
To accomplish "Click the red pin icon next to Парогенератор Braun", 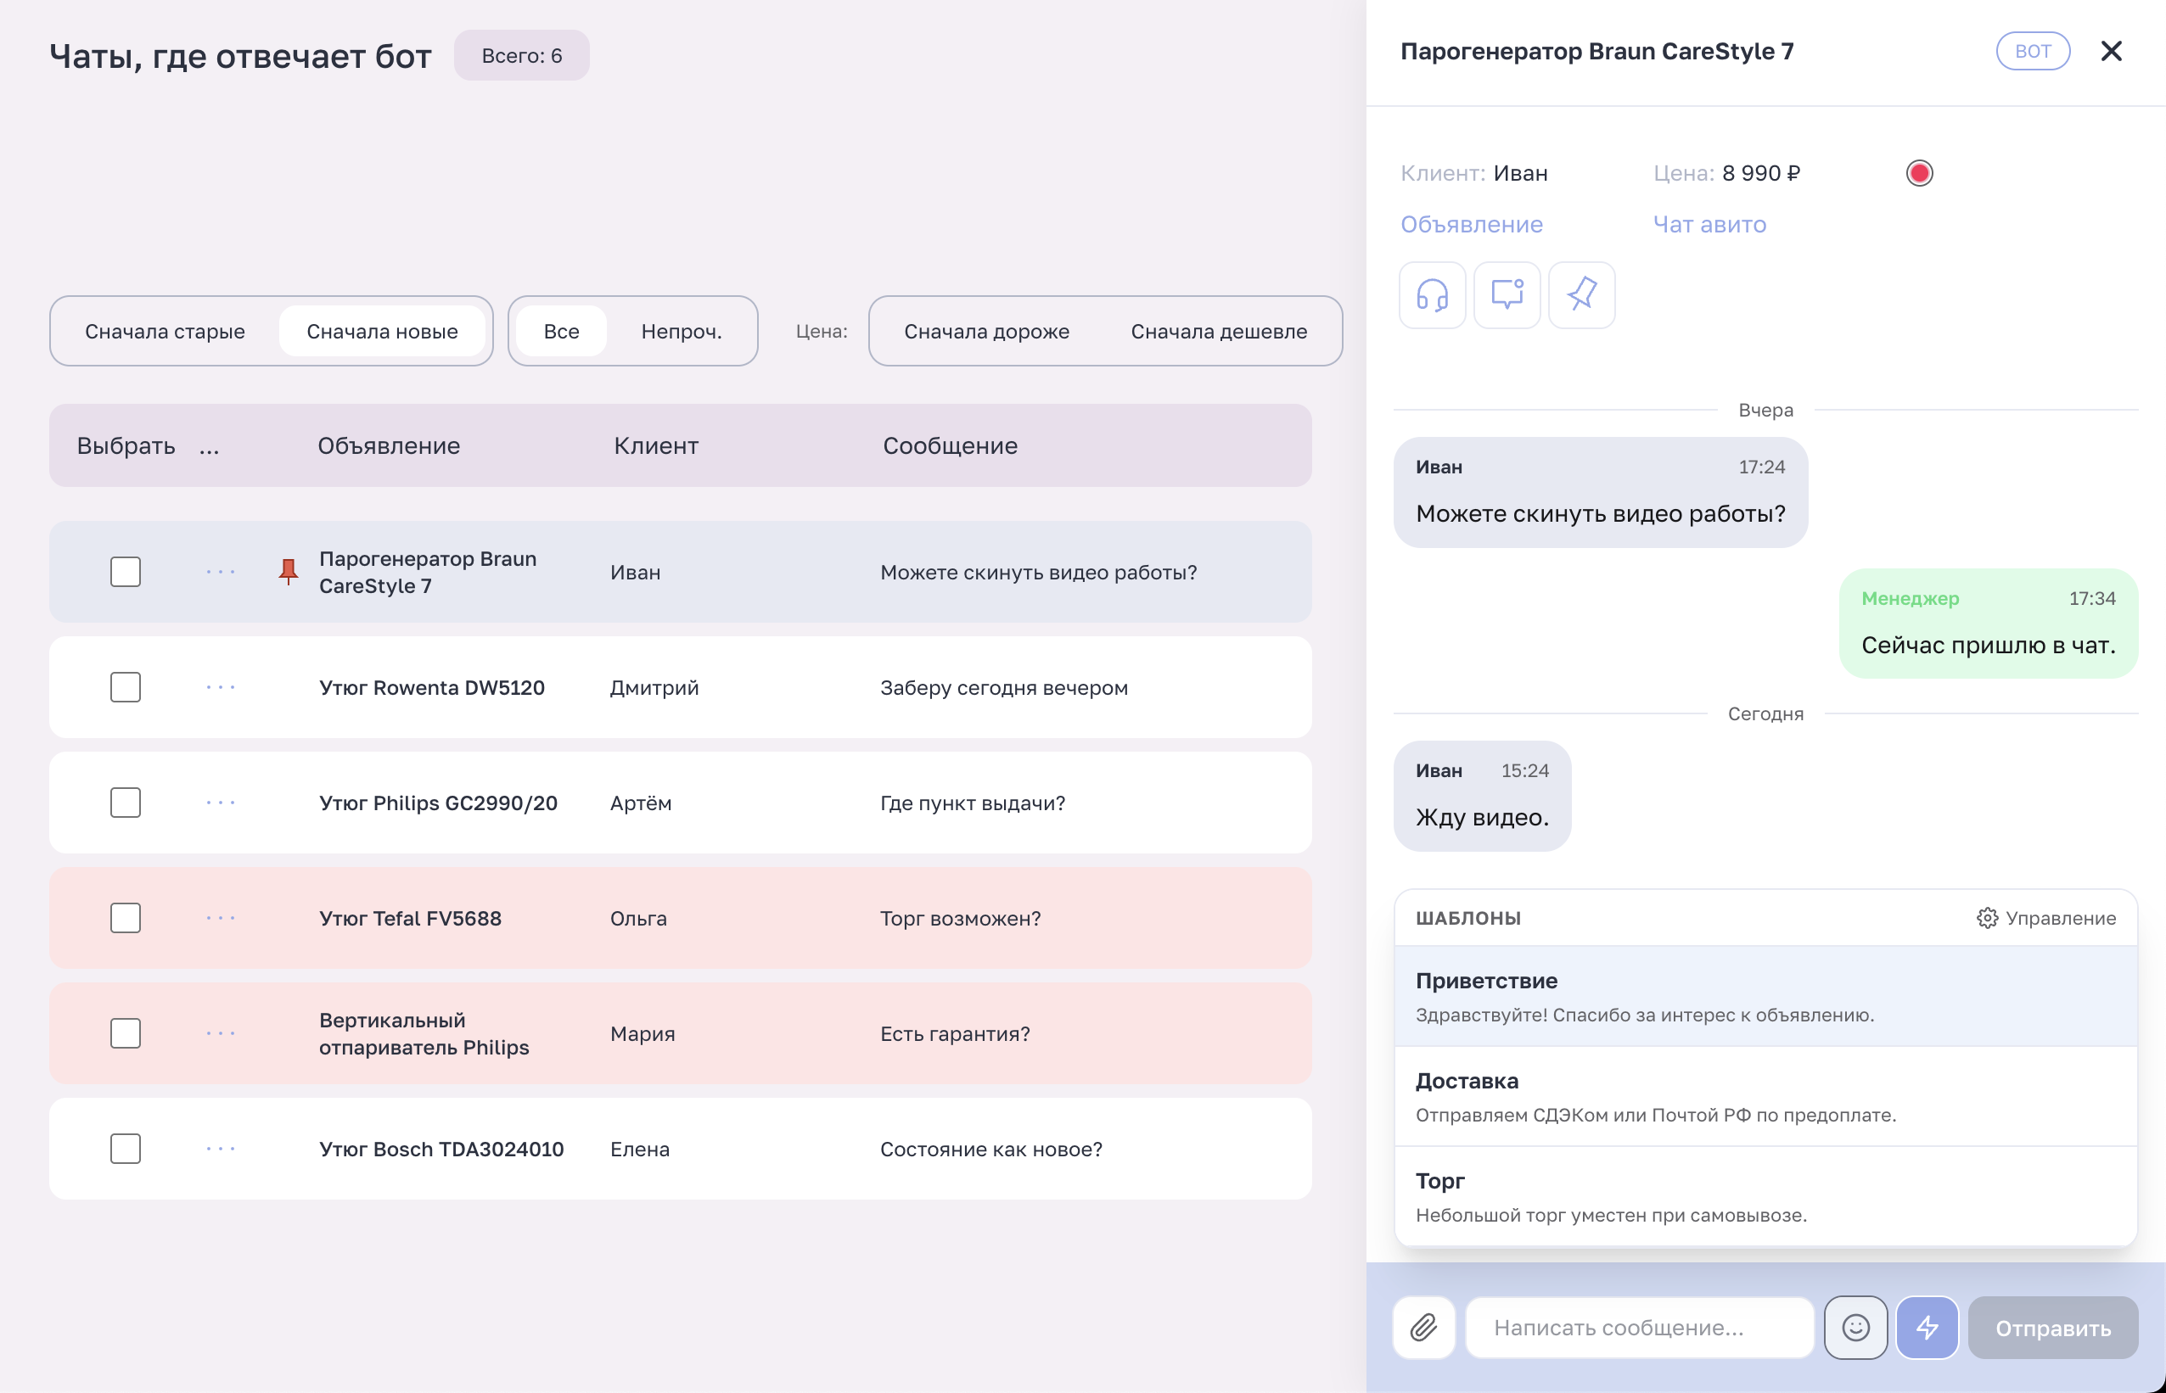I will pyautogui.click(x=288, y=570).
